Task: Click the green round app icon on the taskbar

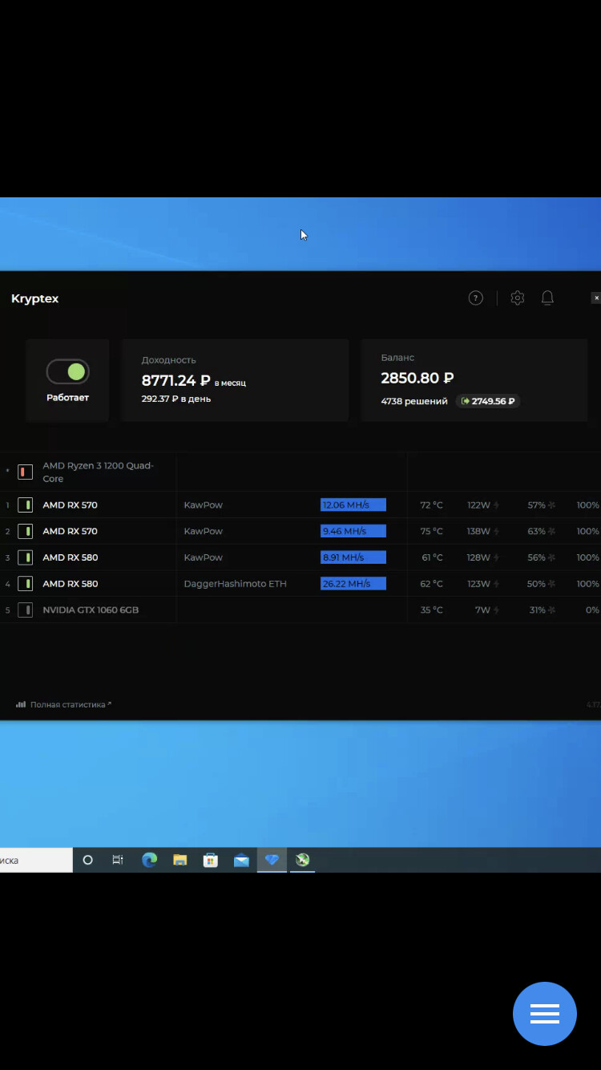Action: click(x=302, y=860)
